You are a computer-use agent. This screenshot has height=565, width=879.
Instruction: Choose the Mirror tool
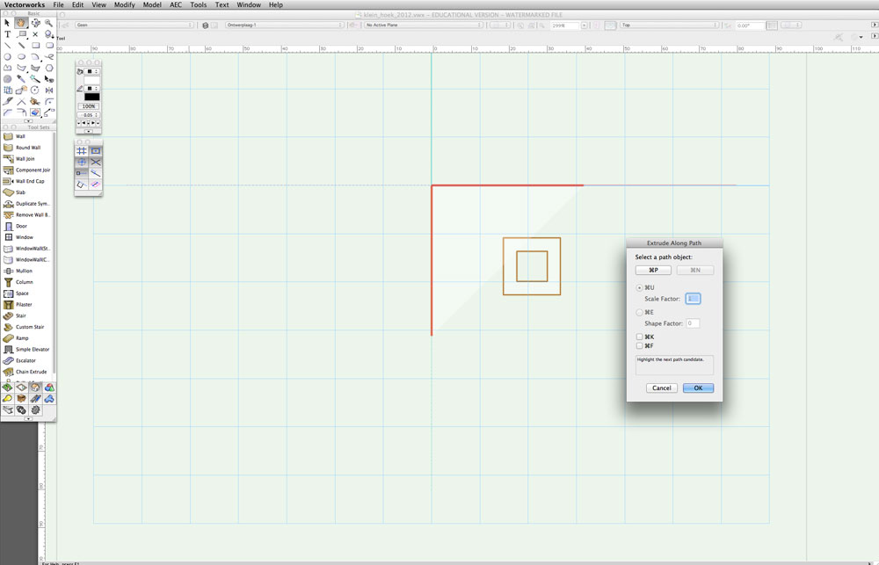click(x=49, y=91)
